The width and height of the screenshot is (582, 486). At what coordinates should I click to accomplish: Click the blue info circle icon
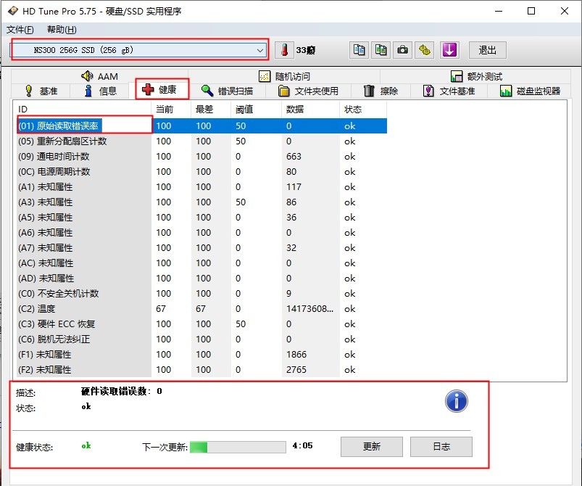click(456, 400)
